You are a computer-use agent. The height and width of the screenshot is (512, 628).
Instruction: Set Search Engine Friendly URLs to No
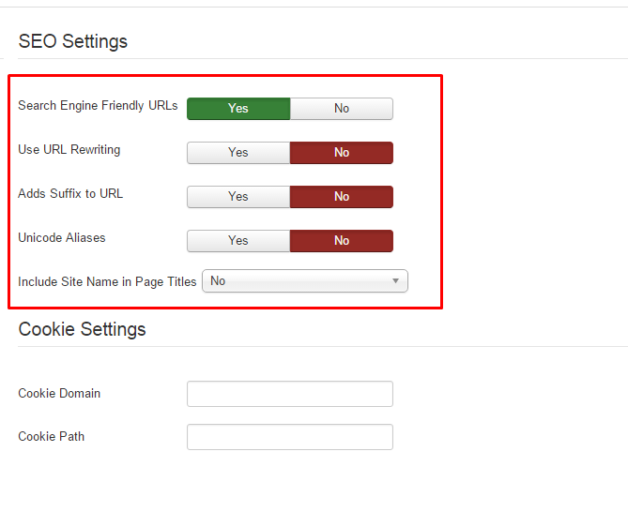[342, 109]
